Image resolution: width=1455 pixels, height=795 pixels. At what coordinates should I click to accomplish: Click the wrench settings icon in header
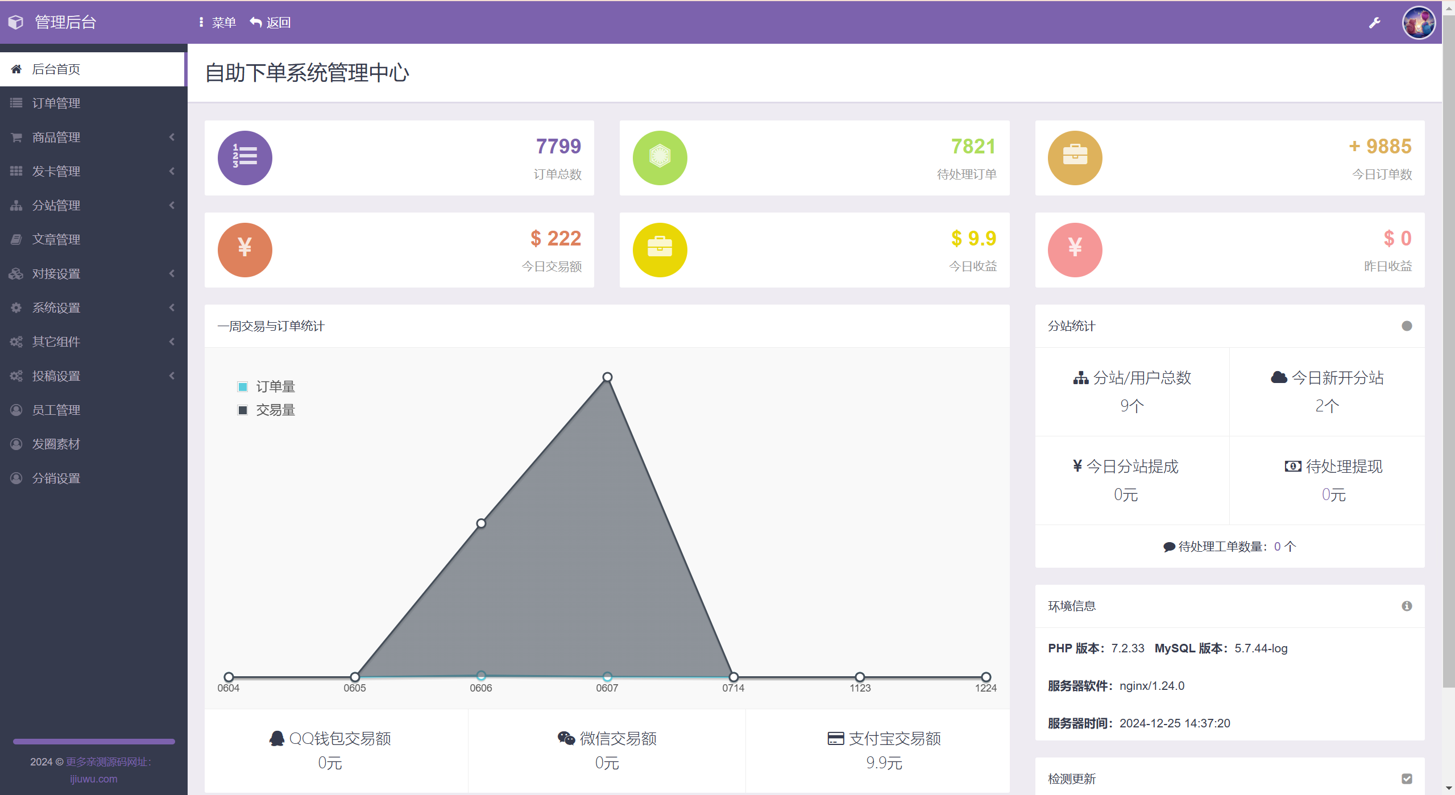(1374, 23)
